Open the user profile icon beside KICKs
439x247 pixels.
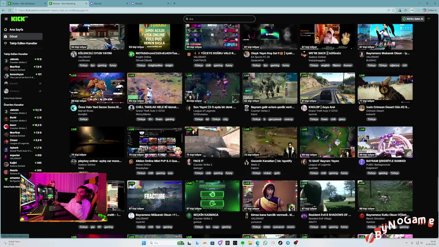pos(429,19)
